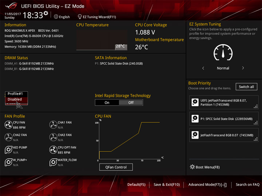Click drag handle on UEFI JetFlash boot entry
The height and width of the screenshot is (196, 262).
[x=256, y=106]
